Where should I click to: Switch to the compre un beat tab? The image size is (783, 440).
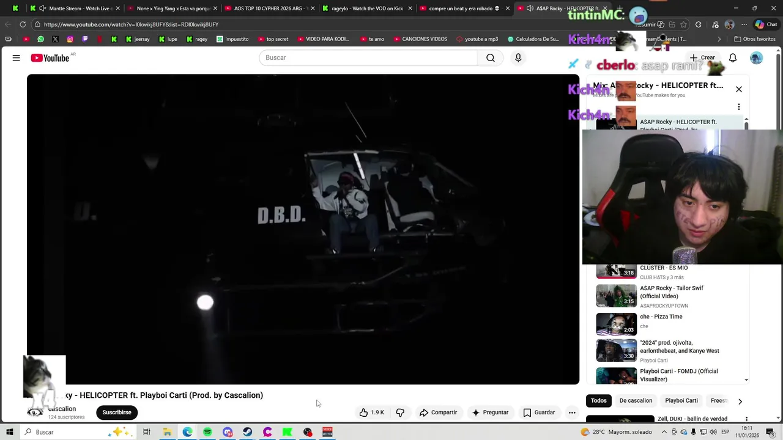coord(464,9)
